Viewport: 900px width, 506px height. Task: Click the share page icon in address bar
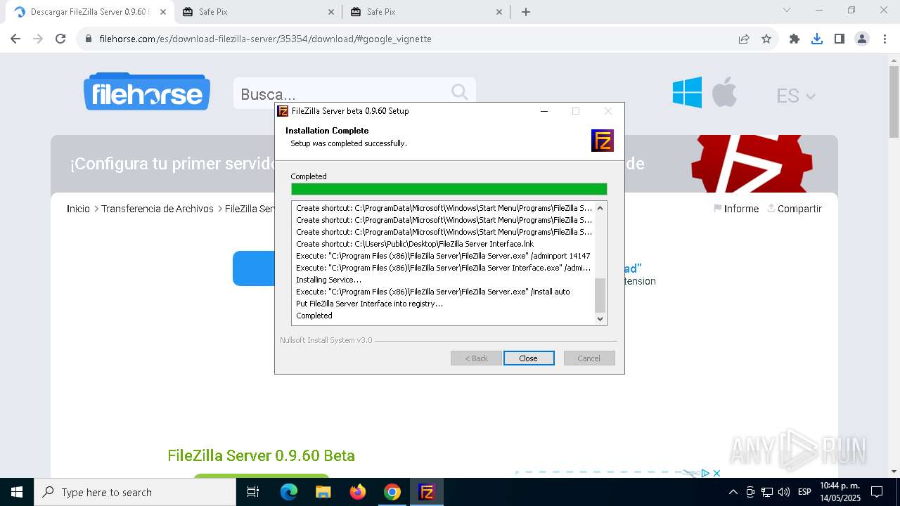[744, 39]
